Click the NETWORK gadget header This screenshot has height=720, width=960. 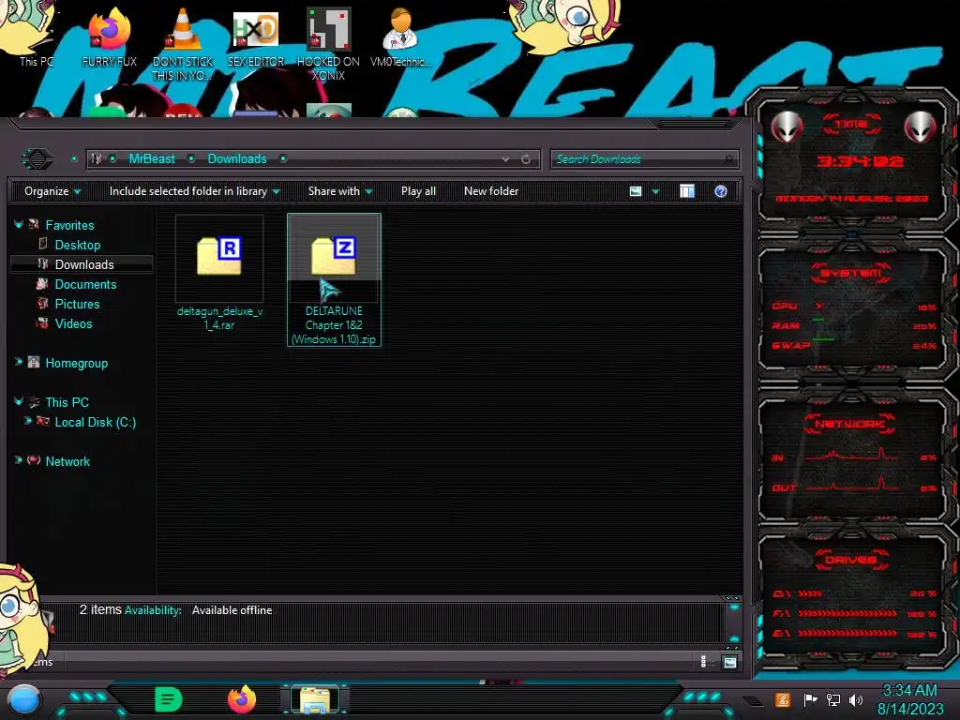849,424
